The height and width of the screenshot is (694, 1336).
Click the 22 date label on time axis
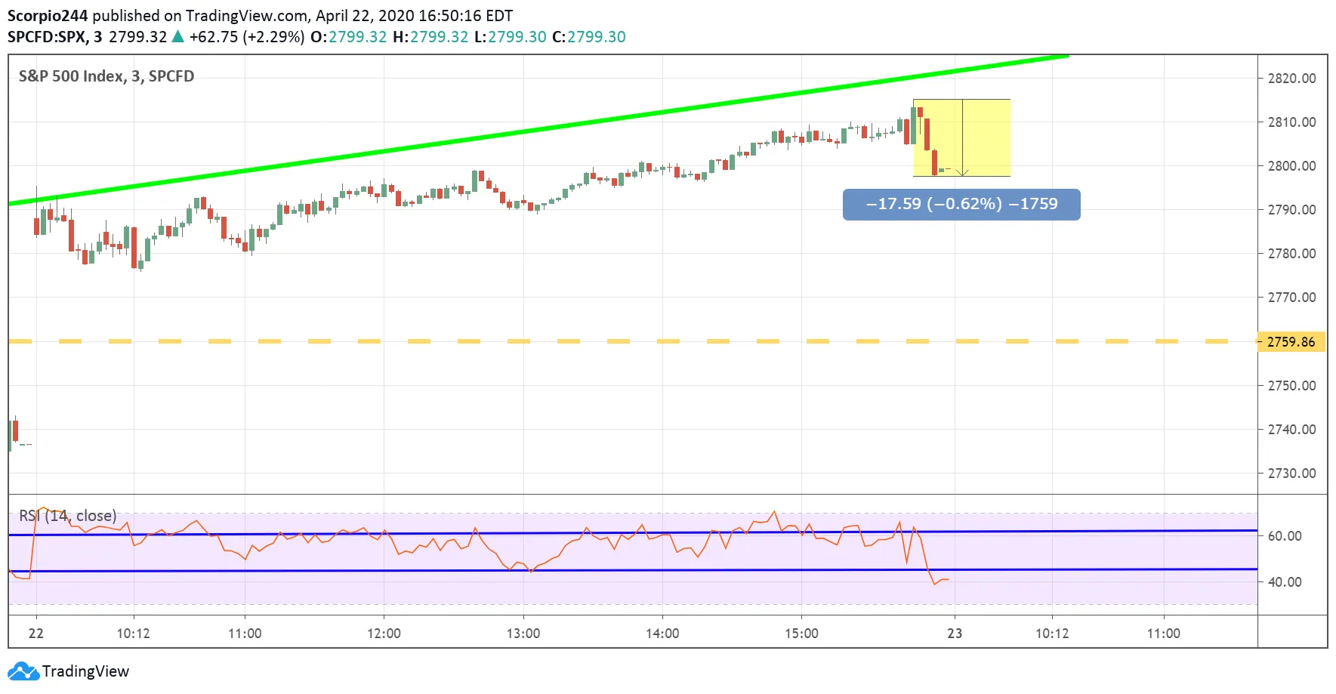pos(36,634)
